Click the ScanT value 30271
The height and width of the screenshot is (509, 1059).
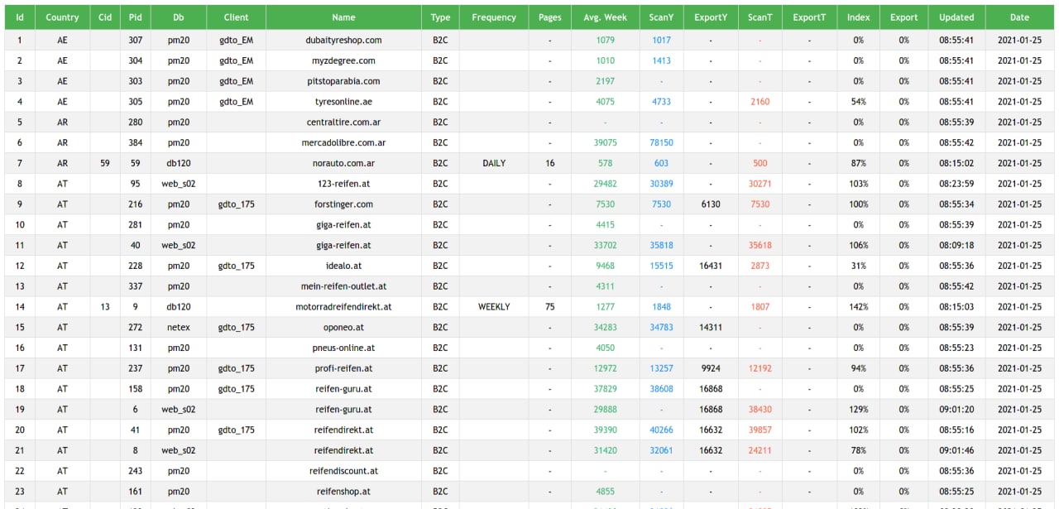click(760, 184)
